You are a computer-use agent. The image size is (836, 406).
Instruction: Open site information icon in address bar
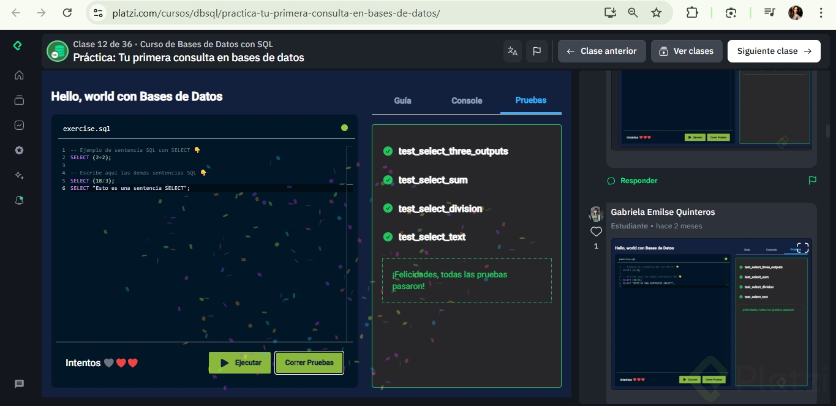[98, 13]
